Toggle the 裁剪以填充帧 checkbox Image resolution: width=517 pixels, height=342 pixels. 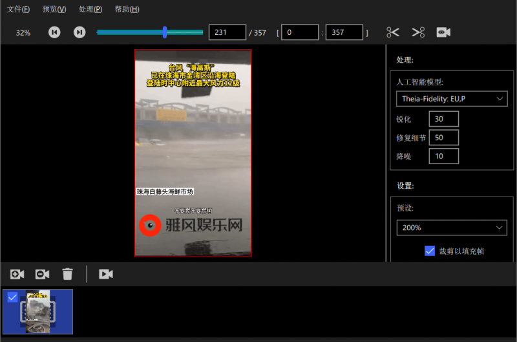[x=430, y=251]
